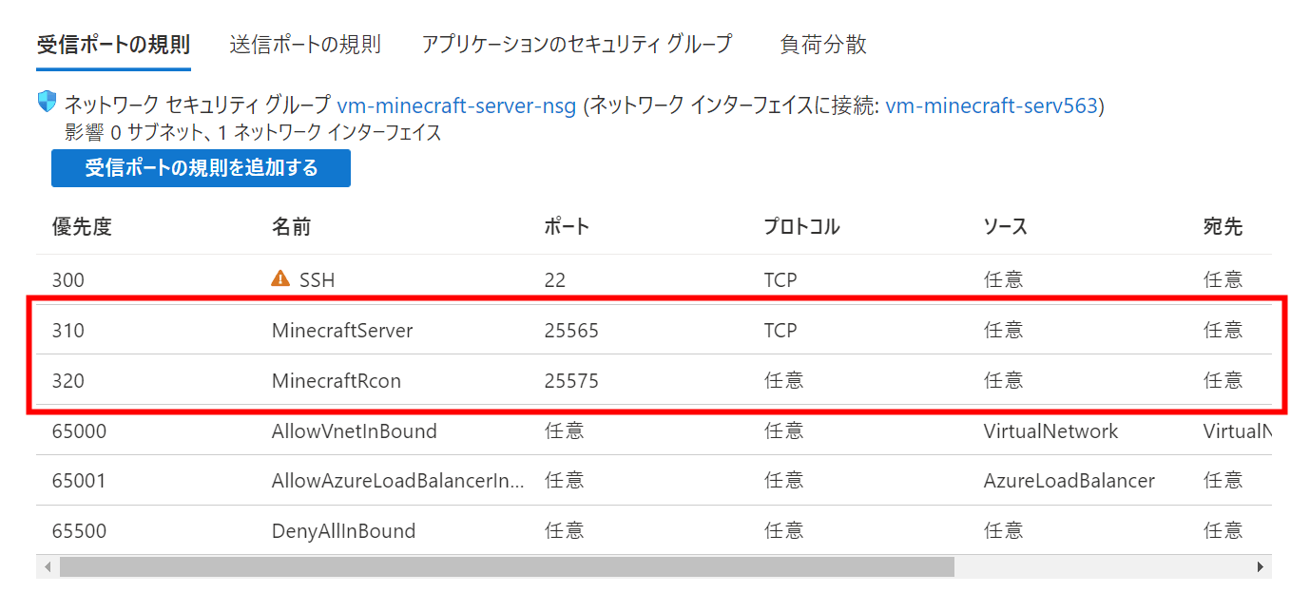Screen dimensions: 1310x612
Task: Click the horizontal scrollbar left arrow
Action: coord(47,567)
